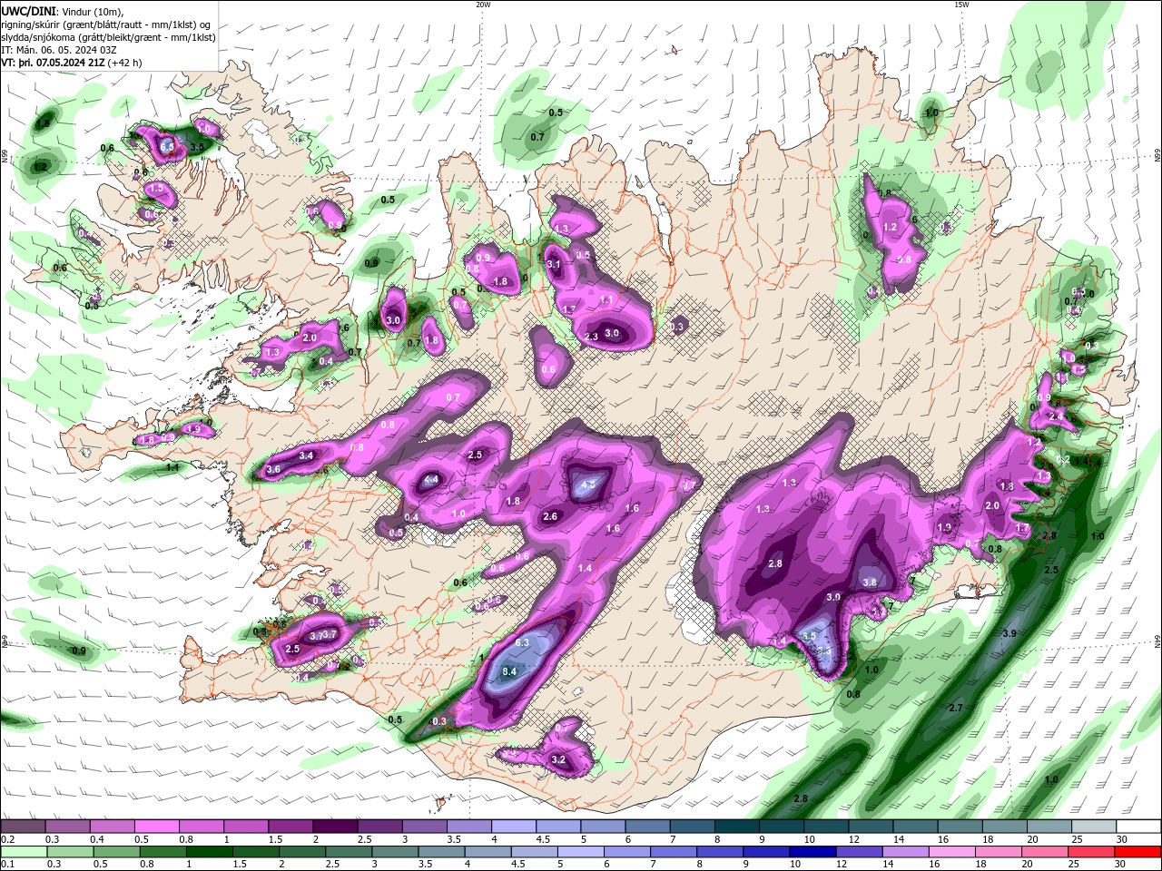Click the 3.4 value label on the map
Image resolution: width=1162 pixels, height=871 pixels.
click(x=306, y=455)
